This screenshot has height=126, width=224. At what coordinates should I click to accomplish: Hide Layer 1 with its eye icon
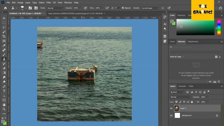point(171,108)
